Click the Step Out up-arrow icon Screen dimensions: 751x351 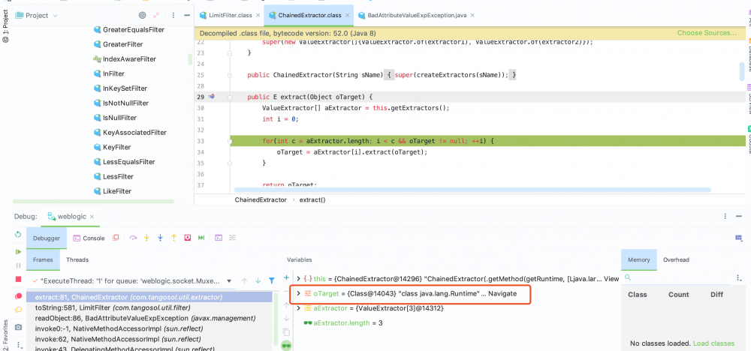click(x=174, y=238)
